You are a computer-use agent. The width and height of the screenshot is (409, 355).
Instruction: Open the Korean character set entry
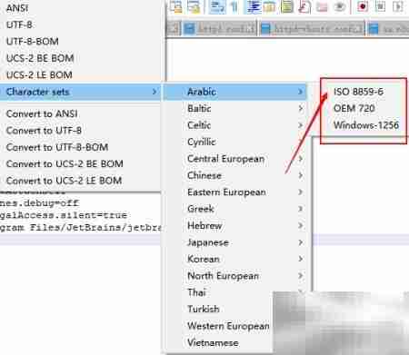[235, 259]
